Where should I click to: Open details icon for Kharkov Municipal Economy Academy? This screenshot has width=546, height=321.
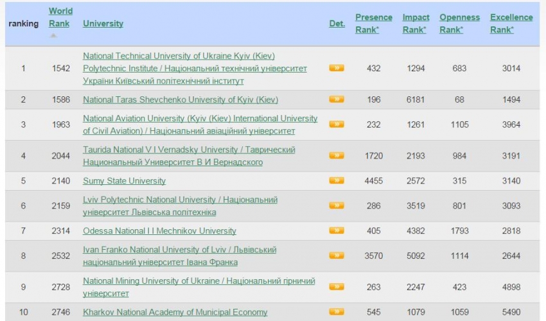(337, 311)
